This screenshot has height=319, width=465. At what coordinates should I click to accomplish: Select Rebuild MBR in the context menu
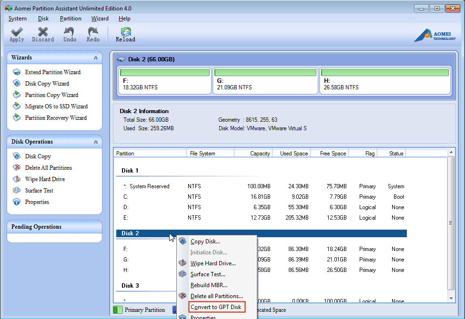[209, 285]
